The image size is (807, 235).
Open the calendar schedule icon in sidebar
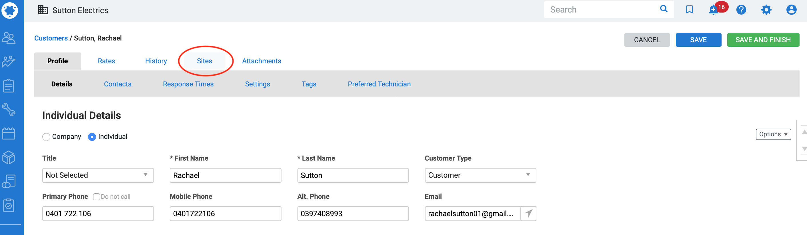(x=9, y=133)
